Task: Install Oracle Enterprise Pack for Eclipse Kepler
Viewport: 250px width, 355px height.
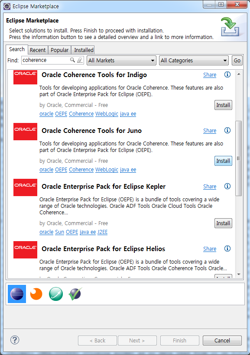Action: pos(223,223)
